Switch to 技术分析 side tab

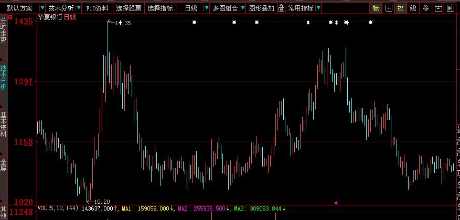3,77
